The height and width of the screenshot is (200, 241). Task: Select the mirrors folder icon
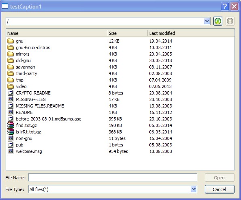click(x=11, y=54)
